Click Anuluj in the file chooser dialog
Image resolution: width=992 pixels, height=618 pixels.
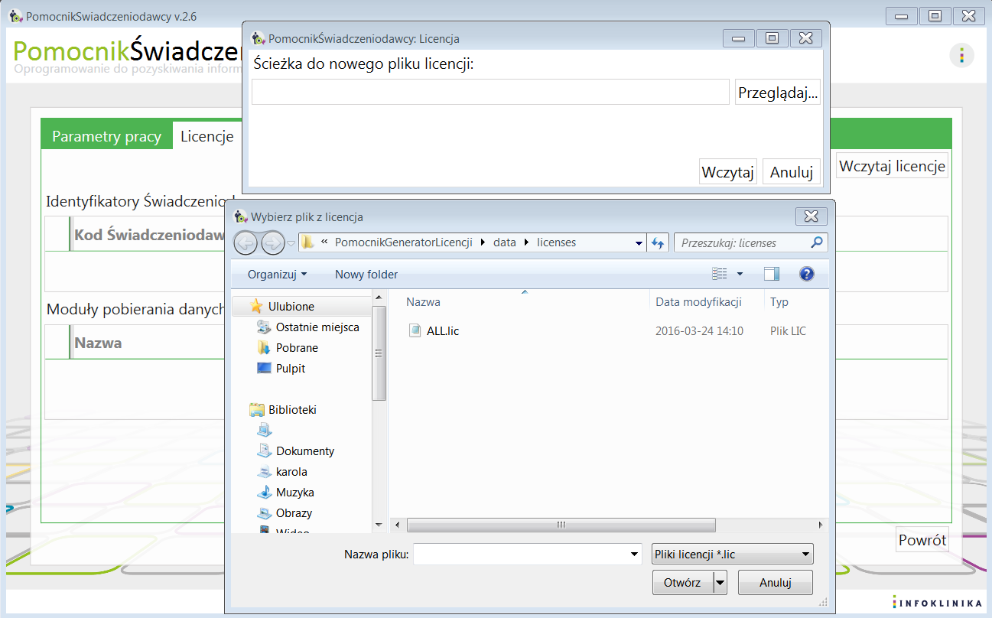(775, 582)
